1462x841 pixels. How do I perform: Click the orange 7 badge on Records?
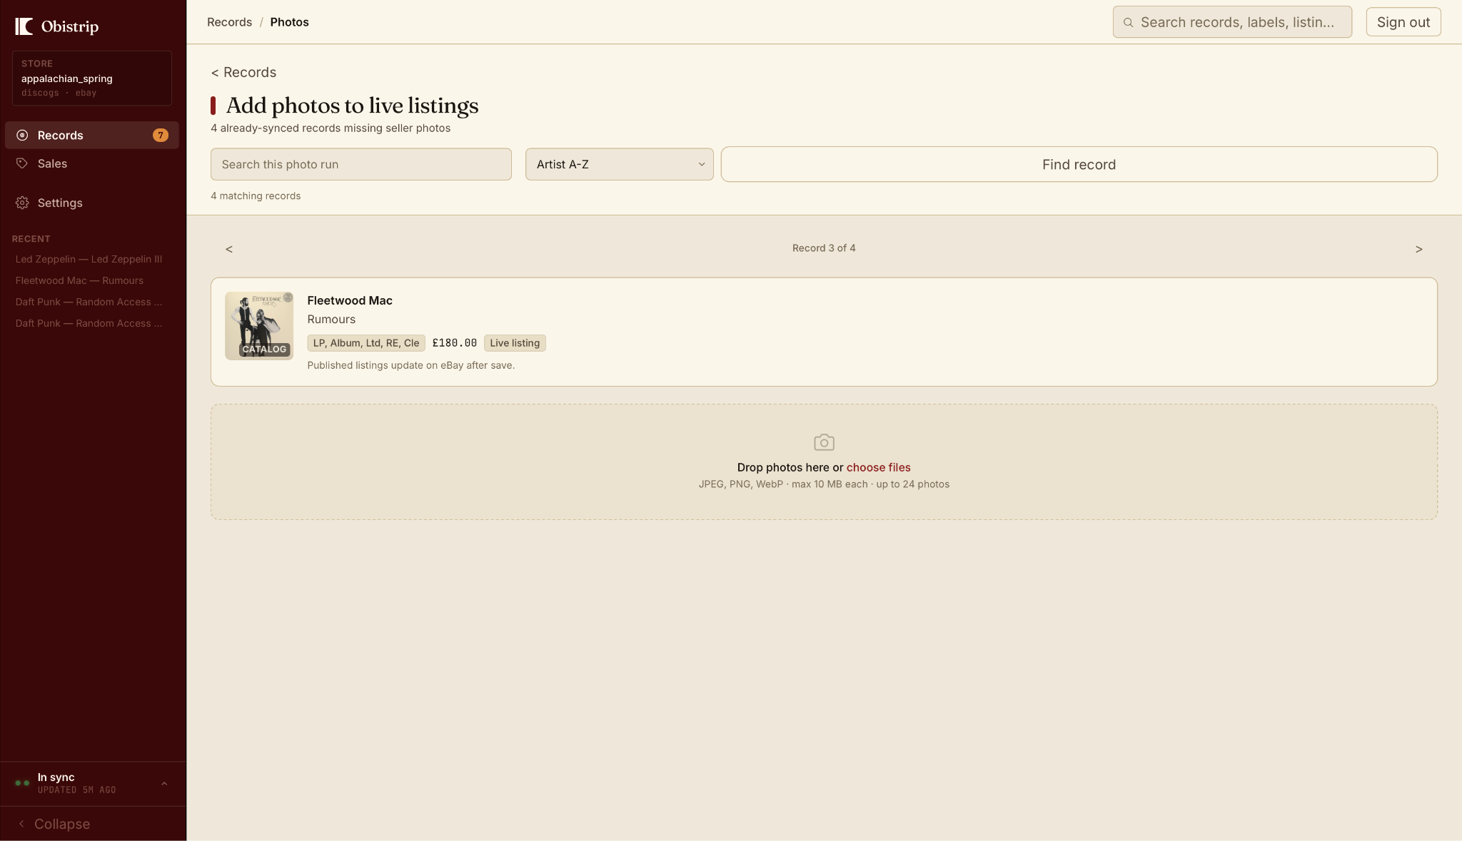pos(161,135)
